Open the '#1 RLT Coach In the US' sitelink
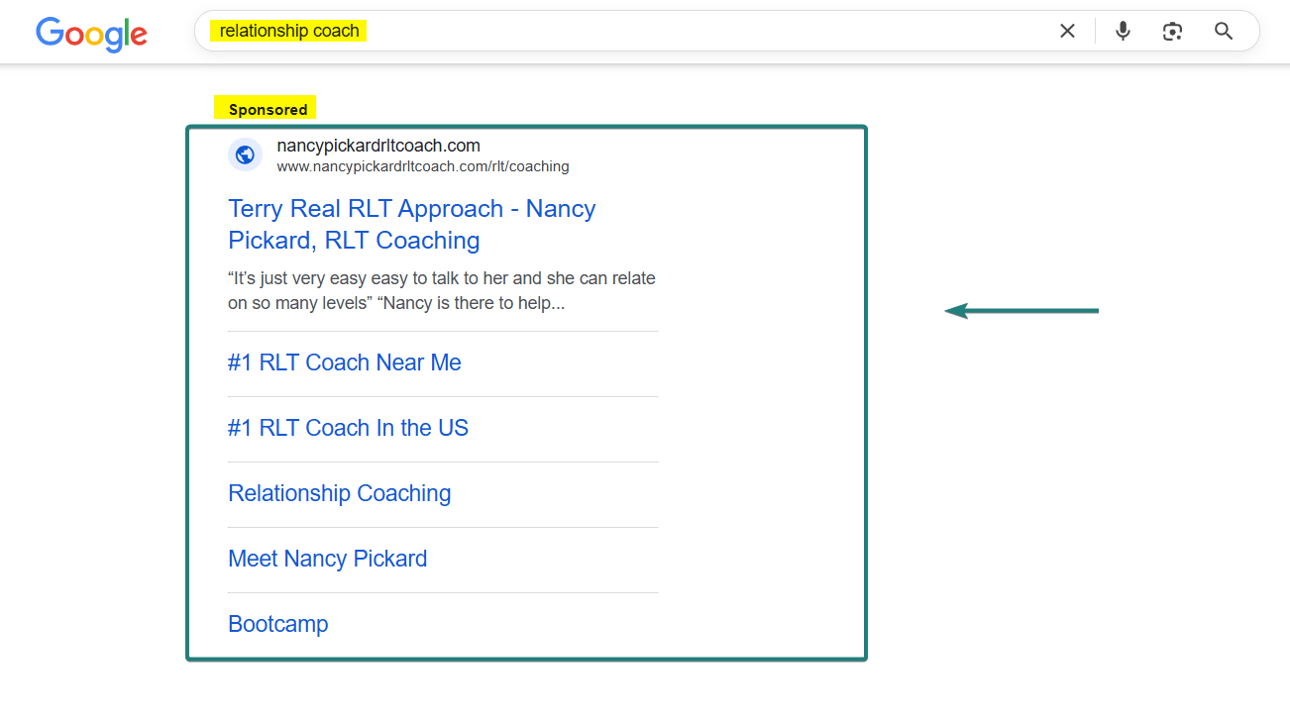The height and width of the screenshot is (722, 1290). click(x=348, y=428)
